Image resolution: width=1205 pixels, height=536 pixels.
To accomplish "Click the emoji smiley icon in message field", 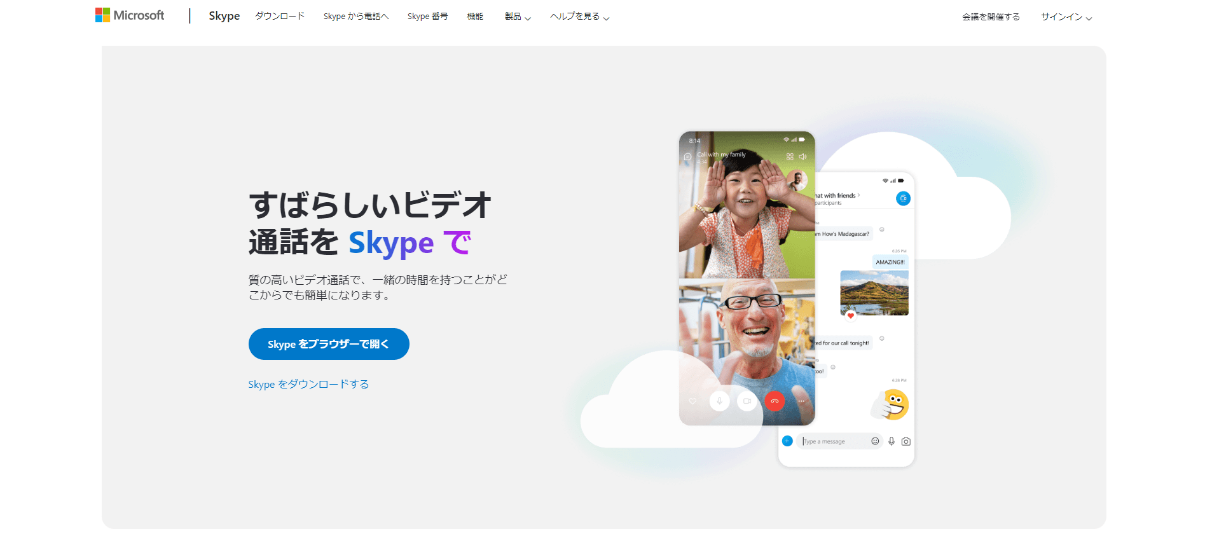I will [875, 441].
